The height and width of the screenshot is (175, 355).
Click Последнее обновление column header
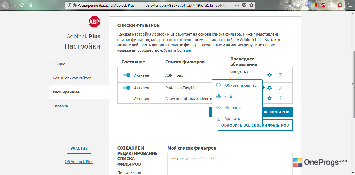tap(244, 62)
